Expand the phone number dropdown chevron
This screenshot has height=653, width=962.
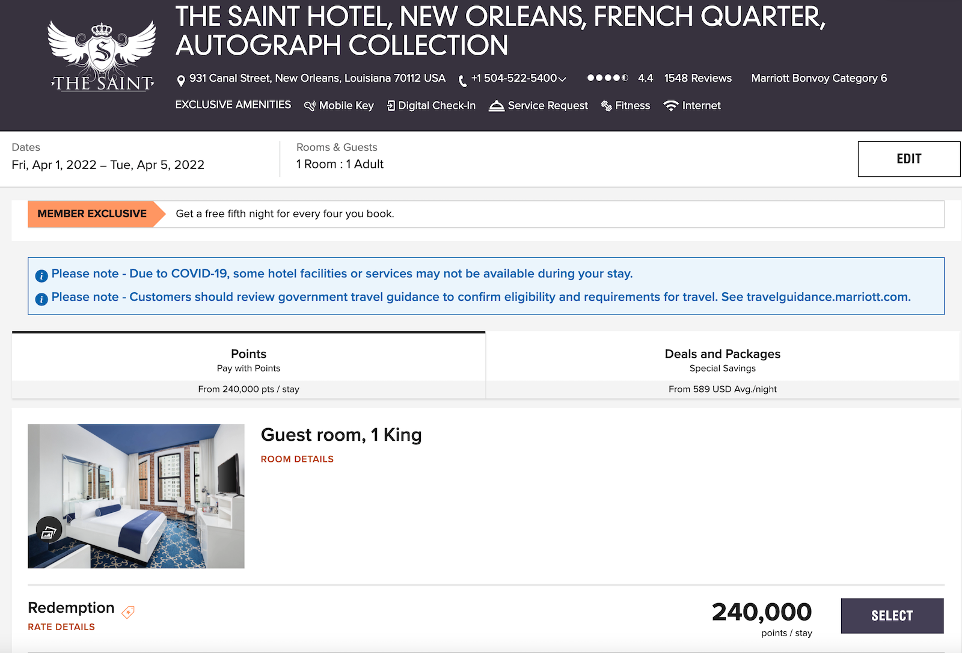pyautogui.click(x=562, y=79)
